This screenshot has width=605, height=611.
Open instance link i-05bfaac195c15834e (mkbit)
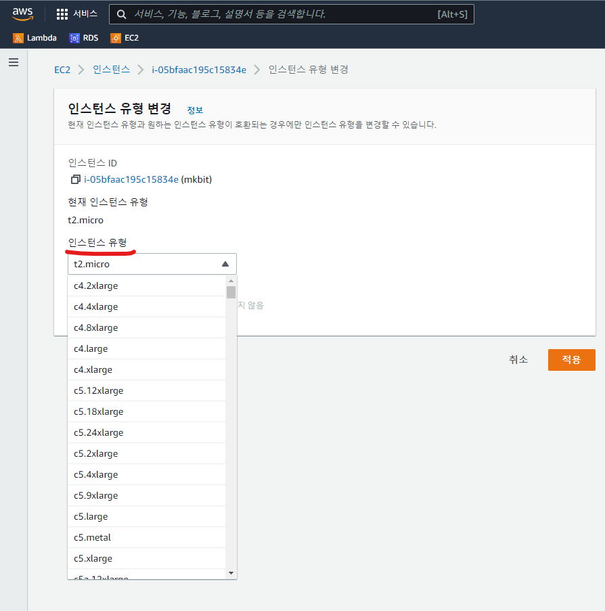[131, 179]
